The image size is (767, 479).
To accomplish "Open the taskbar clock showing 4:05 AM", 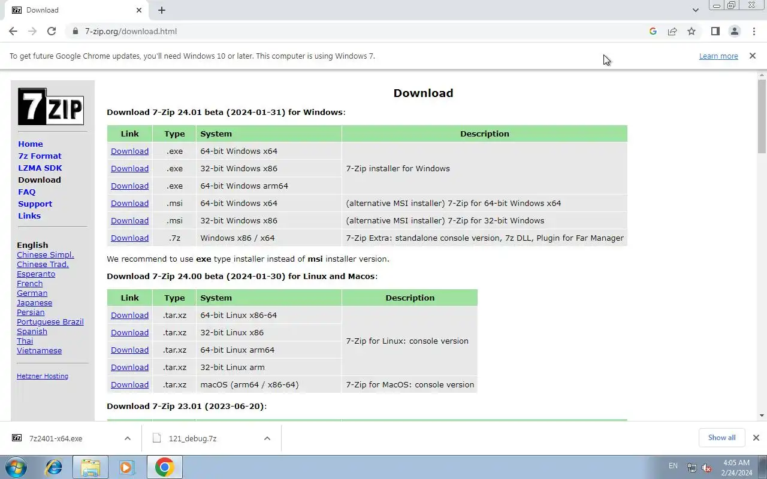I will (736, 468).
